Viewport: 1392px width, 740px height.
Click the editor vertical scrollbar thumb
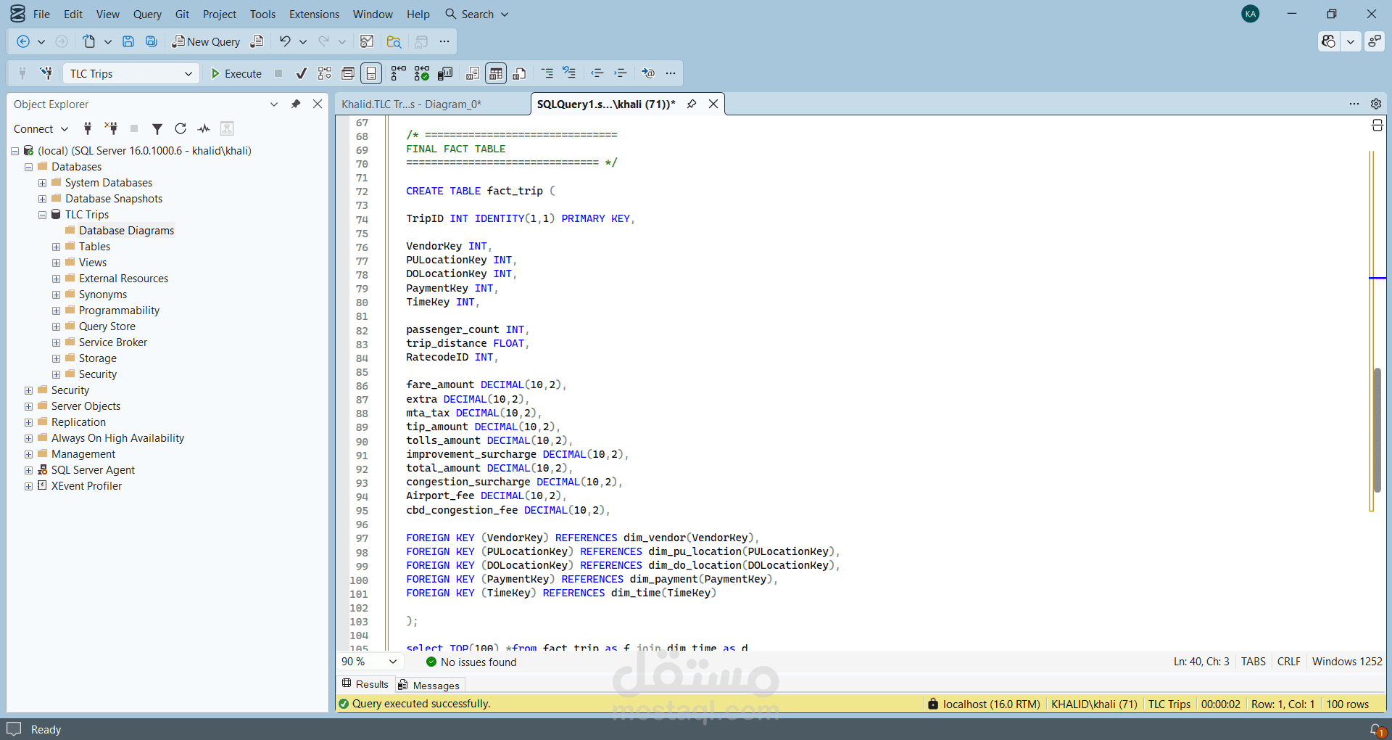point(1377,430)
